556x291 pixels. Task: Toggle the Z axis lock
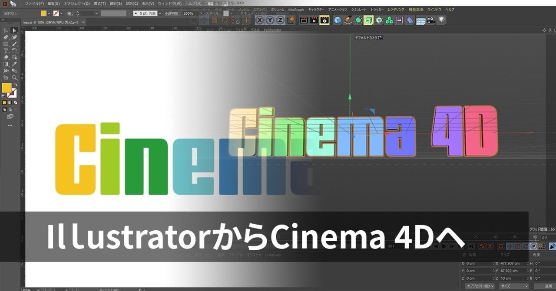[280, 20]
